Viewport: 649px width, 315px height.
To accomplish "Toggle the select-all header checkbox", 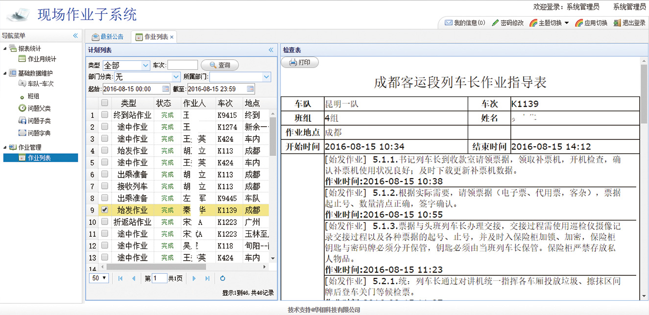I will coord(104,103).
